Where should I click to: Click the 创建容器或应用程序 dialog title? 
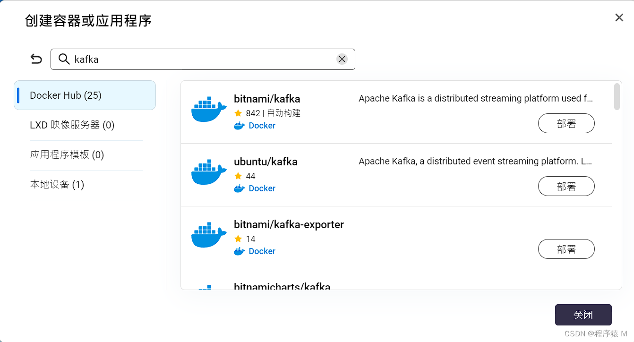[x=88, y=21]
